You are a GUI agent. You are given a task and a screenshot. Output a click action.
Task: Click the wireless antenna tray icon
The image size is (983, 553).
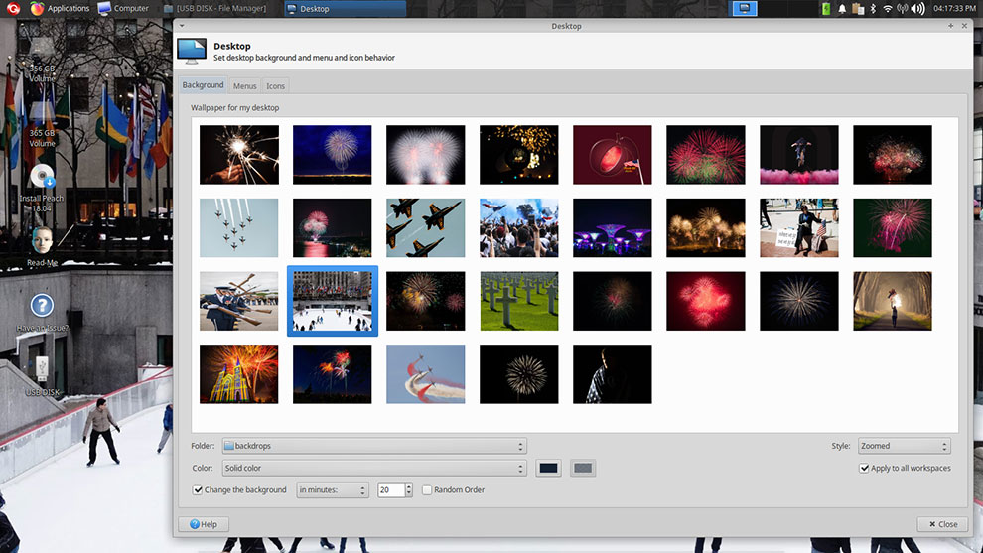903,8
